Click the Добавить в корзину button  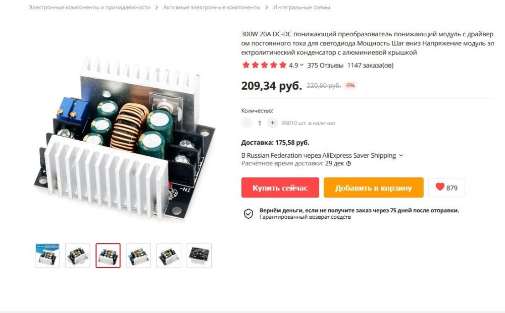[x=374, y=187]
